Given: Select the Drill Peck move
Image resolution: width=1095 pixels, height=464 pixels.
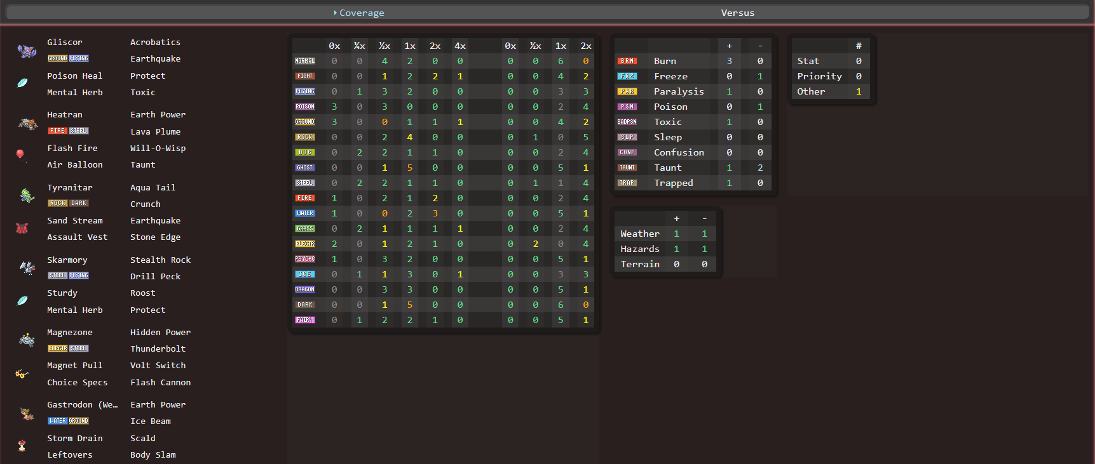Looking at the screenshot, I should click(155, 277).
